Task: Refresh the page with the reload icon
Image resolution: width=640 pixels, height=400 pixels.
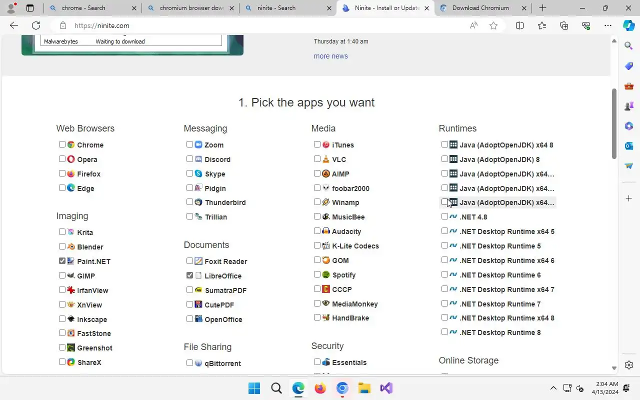Action: point(36,25)
